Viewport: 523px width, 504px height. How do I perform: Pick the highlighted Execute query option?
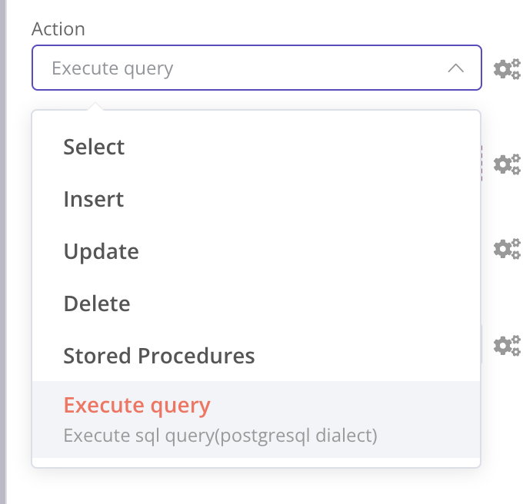[x=137, y=406]
